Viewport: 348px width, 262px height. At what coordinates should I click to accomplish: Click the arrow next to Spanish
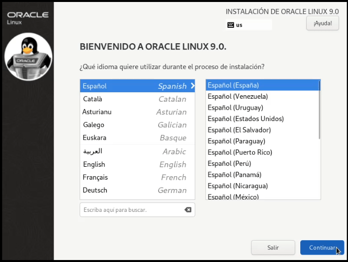pos(192,86)
